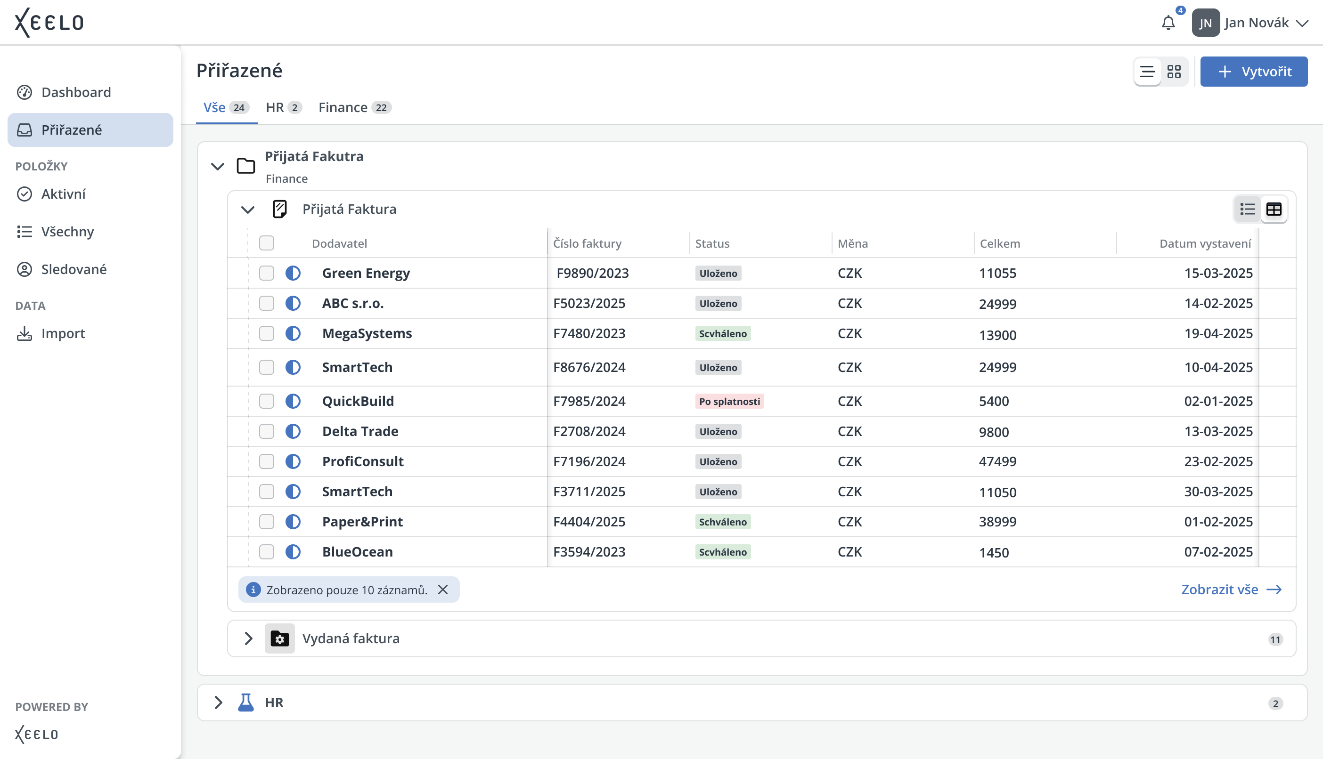Switch to list layout view icon
This screenshot has width=1323, height=759.
tap(1147, 72)
